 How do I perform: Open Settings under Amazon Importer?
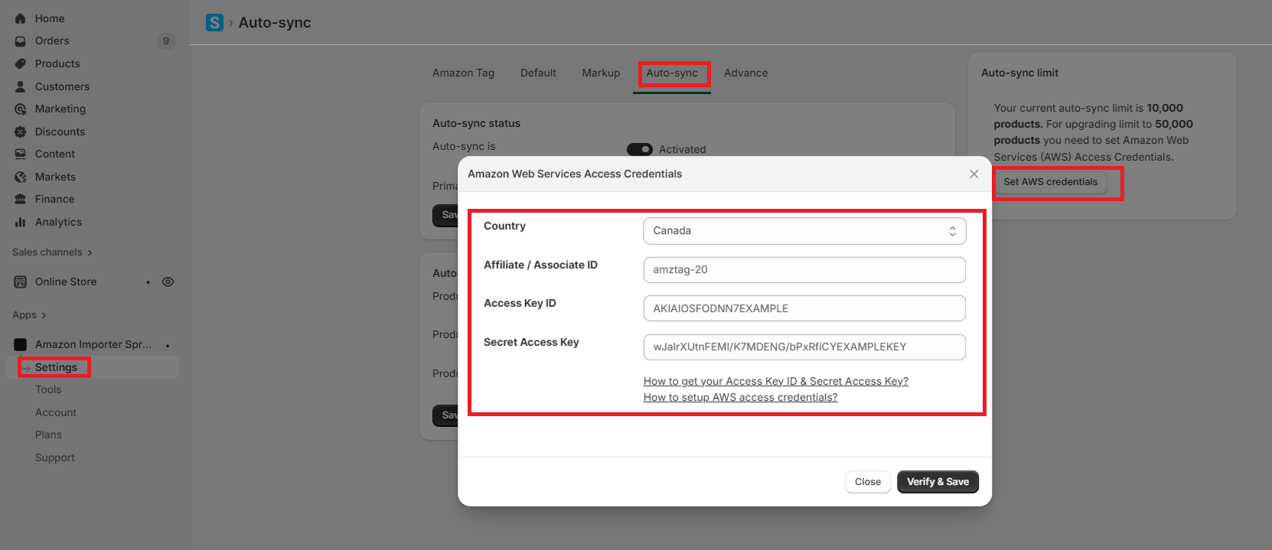click(56, 367)
